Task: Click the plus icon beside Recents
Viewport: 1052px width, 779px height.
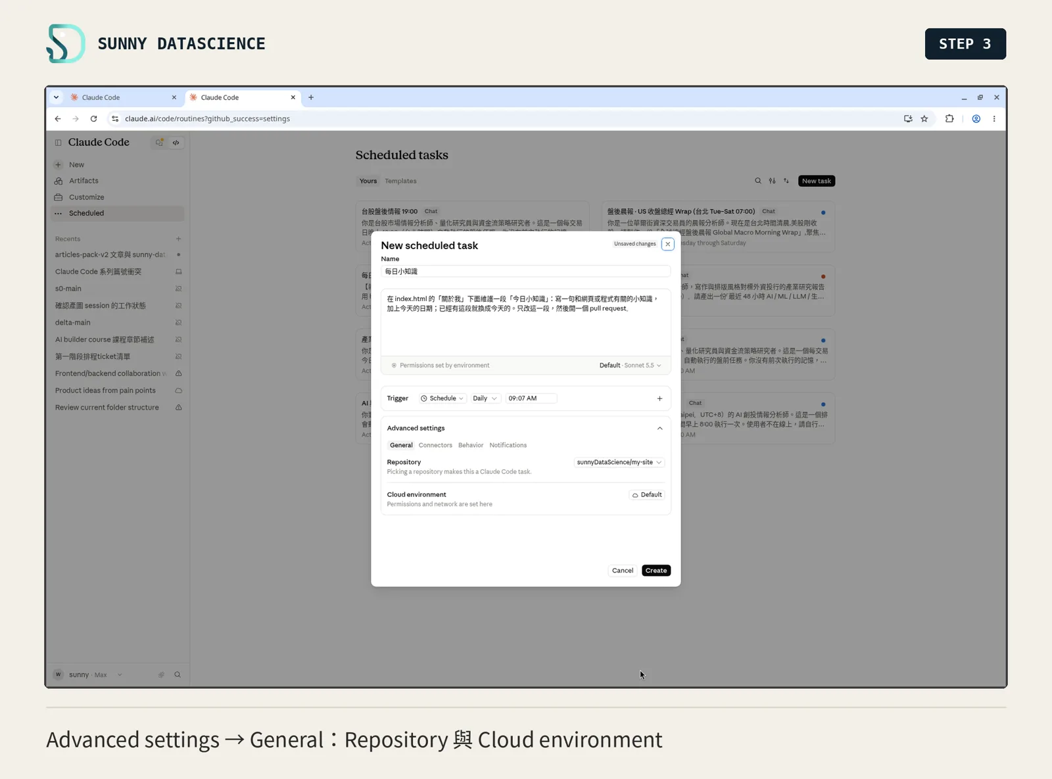Action: [x=178, y=239]
